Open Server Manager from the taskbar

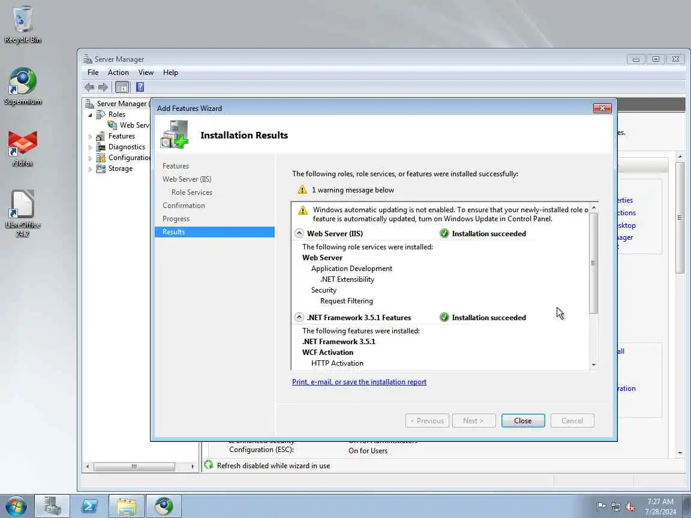pyautogui.click(x=52, y=506)
